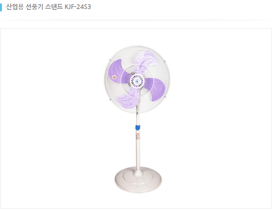Click the red label sticker on the pole
The image size is (274, 211).
click(x=138, y=136)
